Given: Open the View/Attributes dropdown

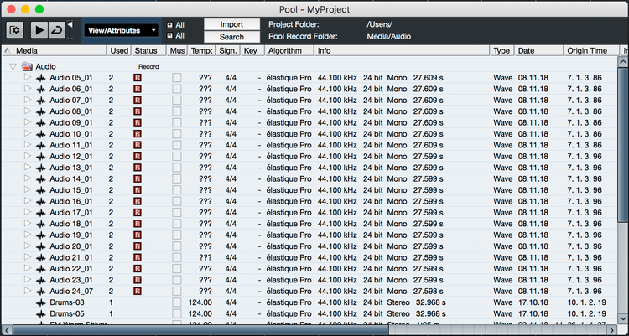Looking at the screenshot, I should pyautogui.click(x=121, y=30).
